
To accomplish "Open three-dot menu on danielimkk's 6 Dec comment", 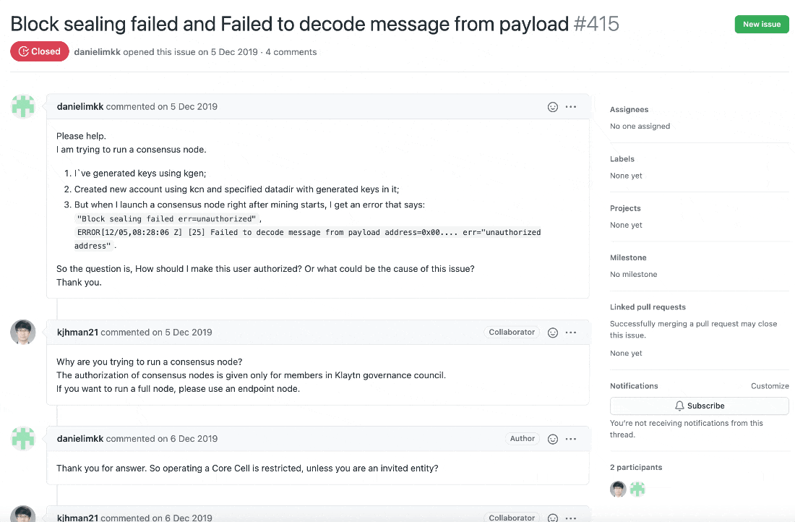I will coord(571,440).
